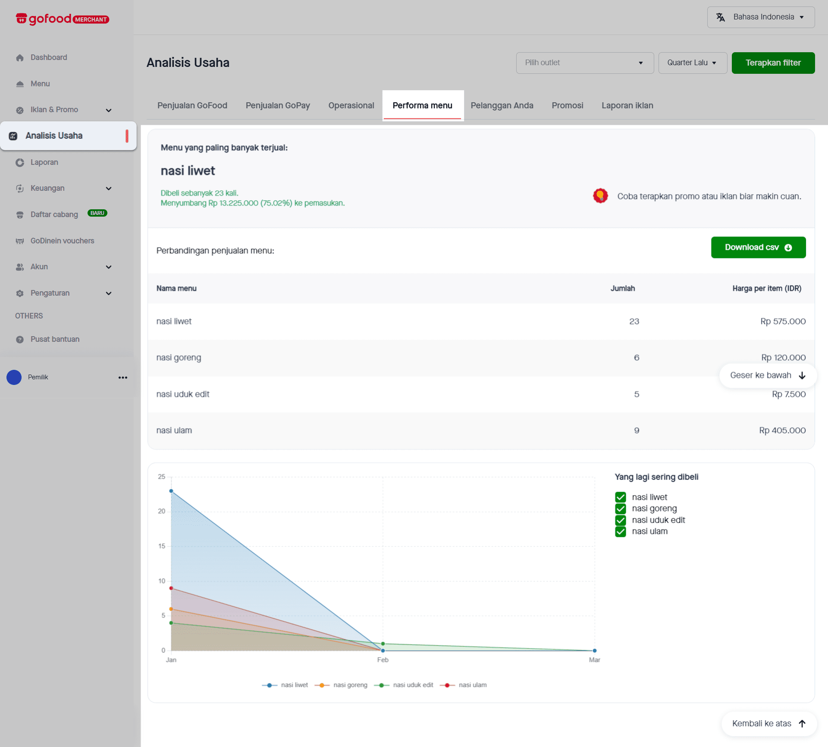828x747 pixels.
Task: Toggle nasi ulam legend marker below the chart
Action: 447,685
